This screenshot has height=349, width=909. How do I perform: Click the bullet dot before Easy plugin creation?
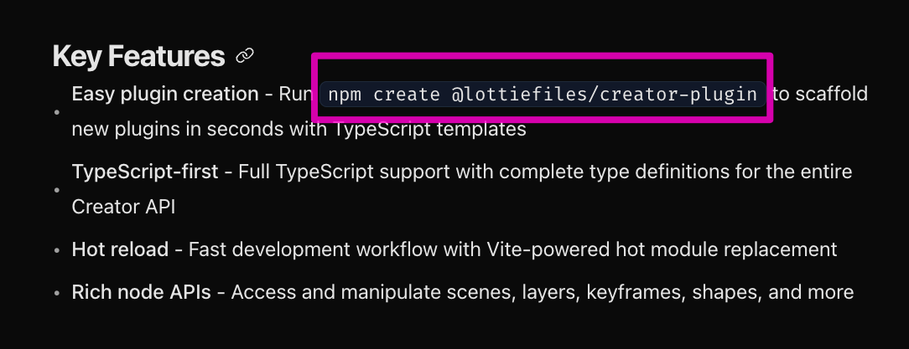pyautogui.click(x=57, y=111)
